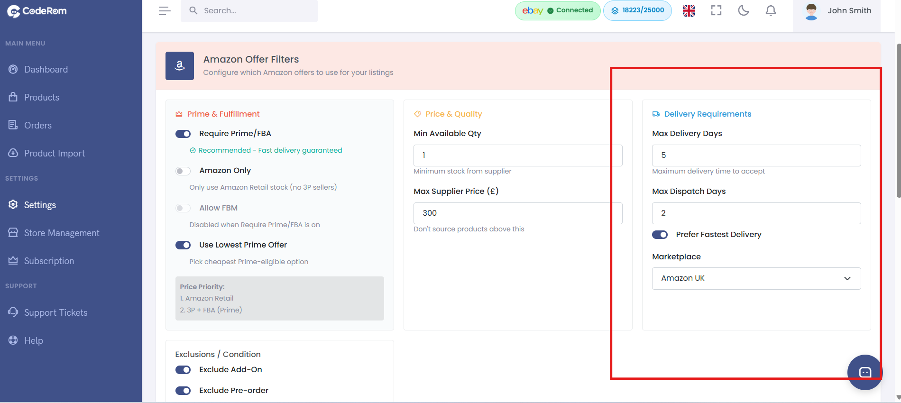Image resolution: width=901 pixels, height=403 pixels.
Task: Click the Max Supplier Price field
Action: (518, 213)
